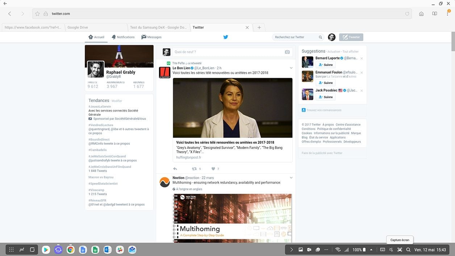Switch to the Google Drive browser tab
This screenshot has height=256, width=455.
tap(96, 28)
